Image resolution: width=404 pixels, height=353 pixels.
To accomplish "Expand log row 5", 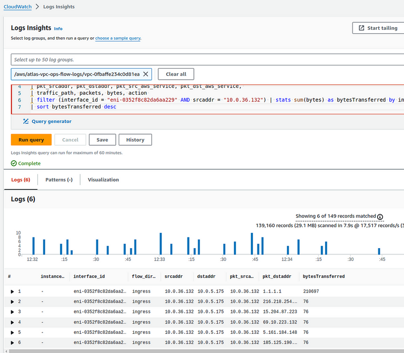I will coord(13,332).
